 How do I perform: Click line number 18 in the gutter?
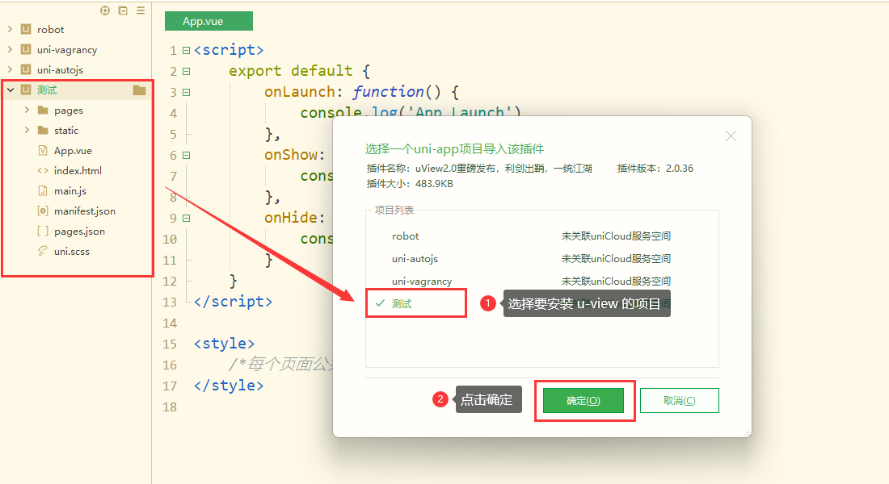coord(170,407)
